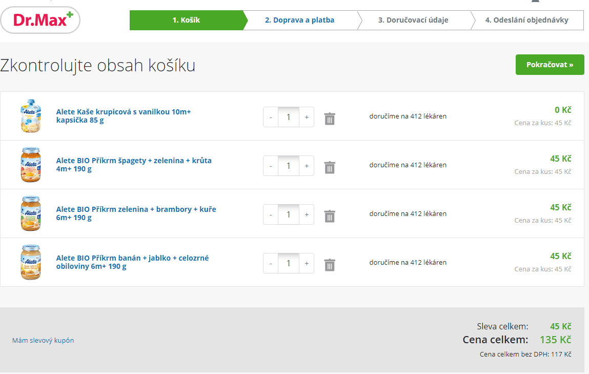Focus quantity field for špagety příkrm
This screenshot has height=374, width=589.
click(289, 166)
